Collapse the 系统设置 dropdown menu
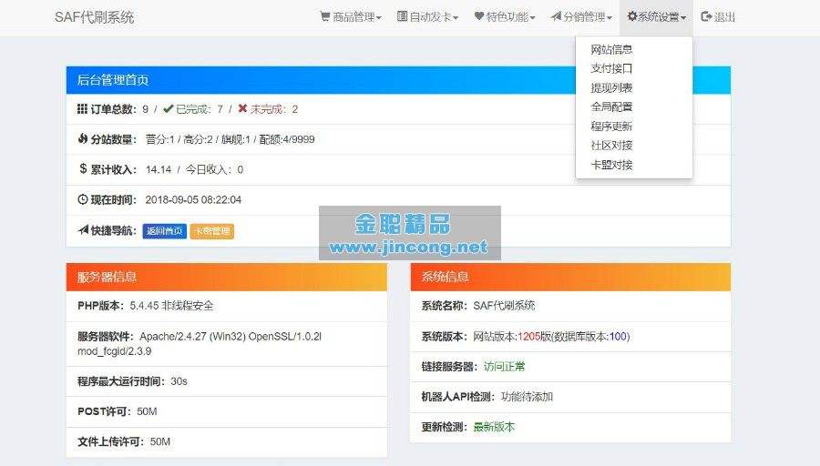The height and width of the screenshot is (466, 820). click(x=656, y=17)
